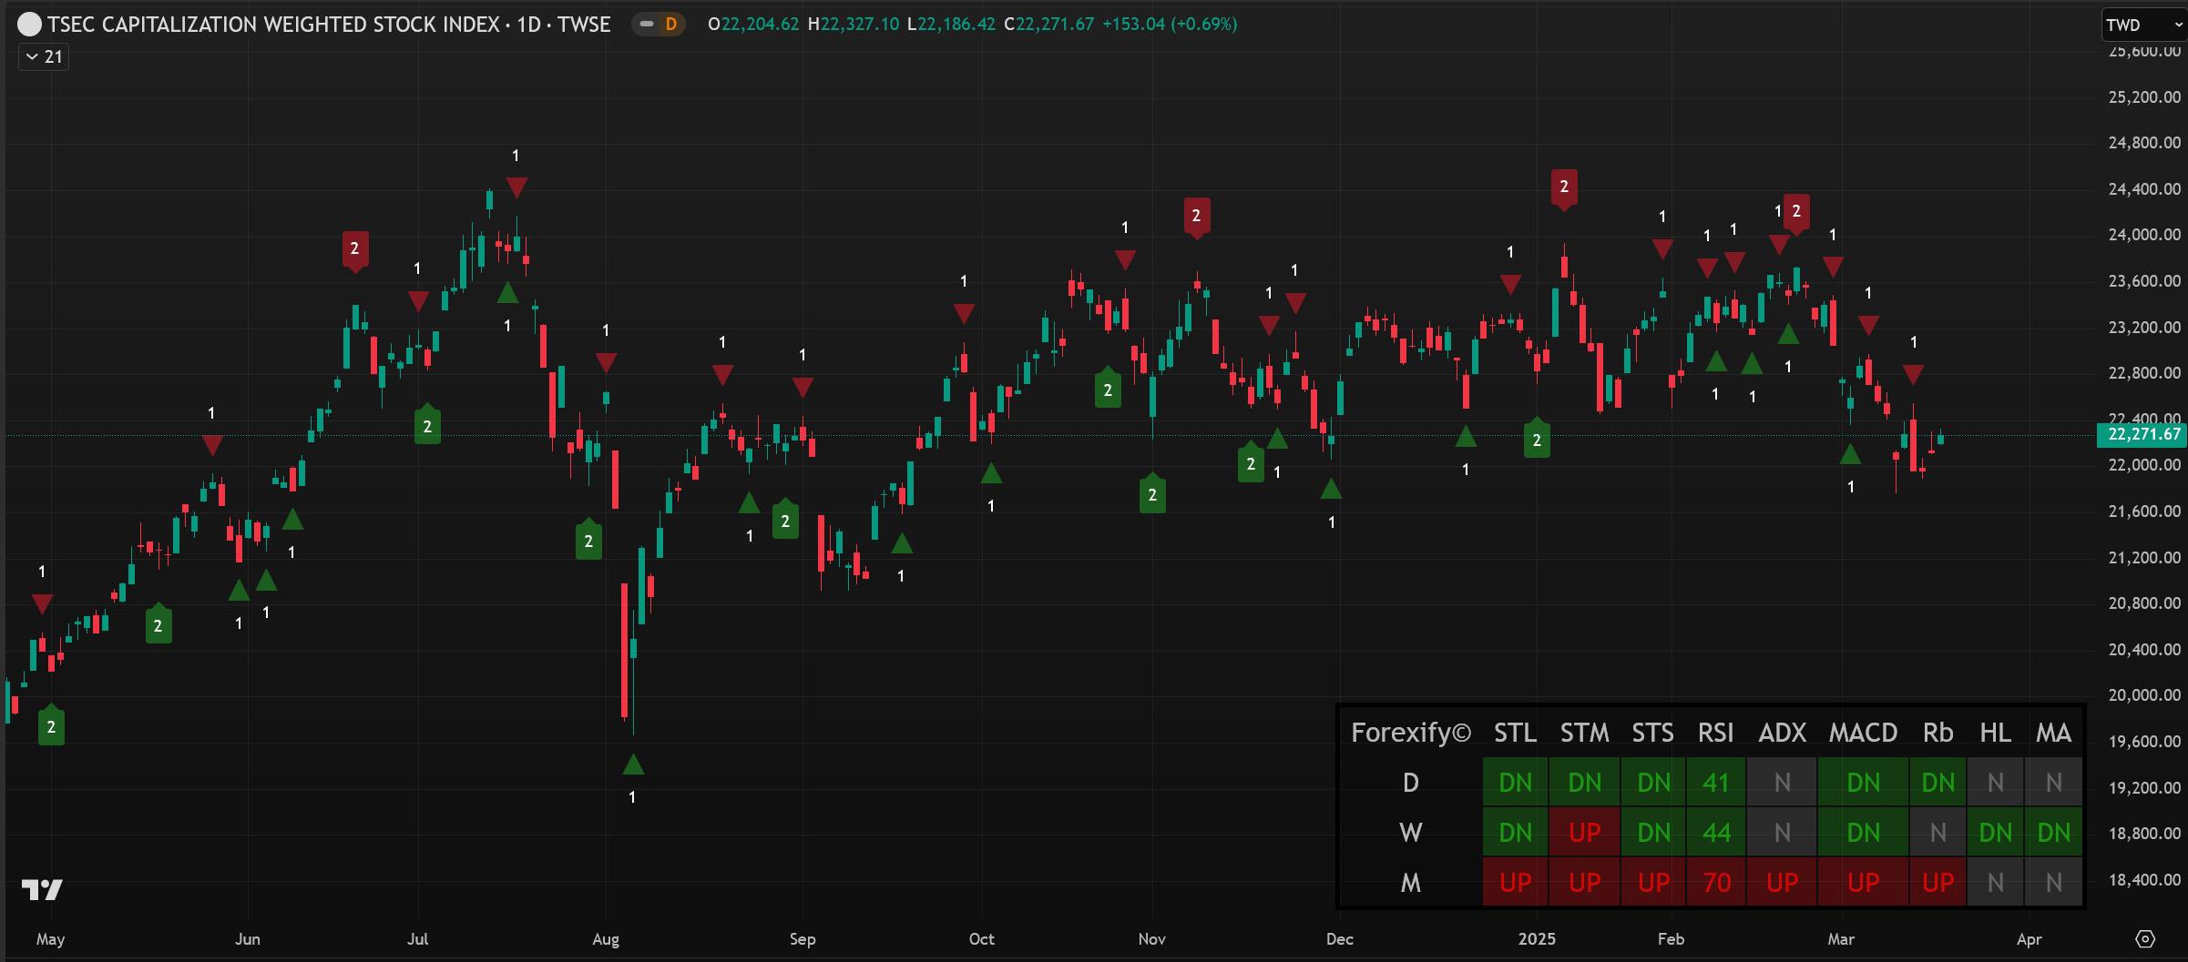Click the green DN cell under MACD in D row
Viewport: 2188px width, 962px height.
tap(1863, 783)
